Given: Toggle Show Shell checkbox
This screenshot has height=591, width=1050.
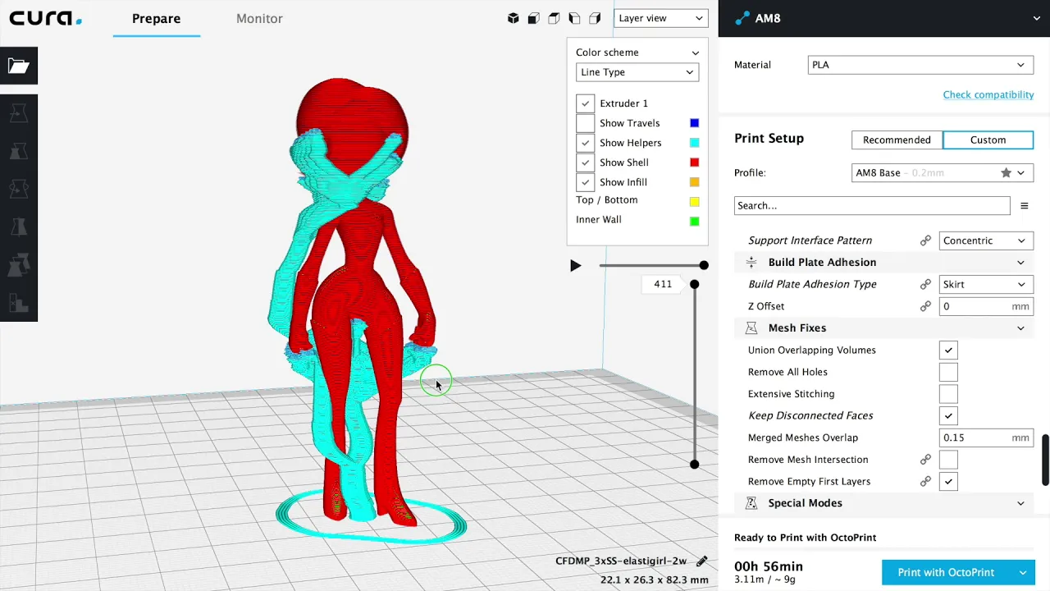Looking at the screenshot, I should pos(585,163).
